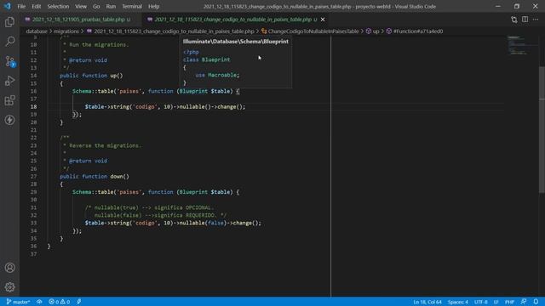Viewport: 545px width, 306px height.
Task: Open the Explorer view in activity bar
Action: click(x=9, y=22)
